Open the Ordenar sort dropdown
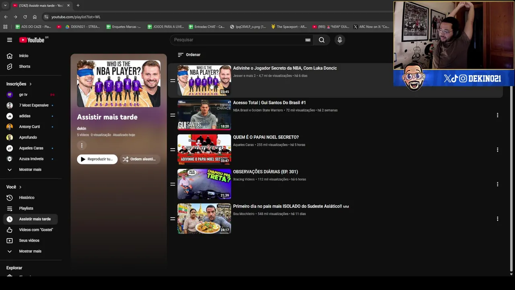The height and width of the screenshot is (290, 515). tap(189, 55)
